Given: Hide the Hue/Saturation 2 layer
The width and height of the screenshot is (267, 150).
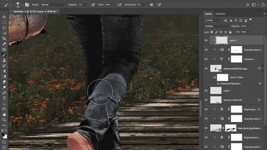Looking at the screenshot, I should (206, 119).
